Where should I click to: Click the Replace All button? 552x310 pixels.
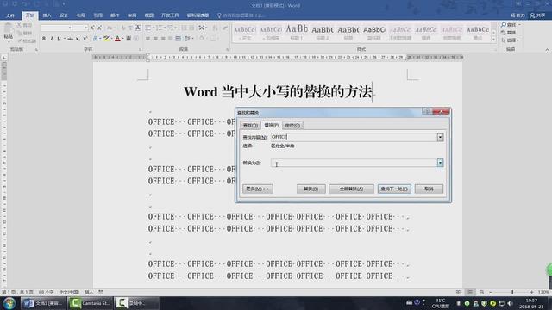coord(351,189)
